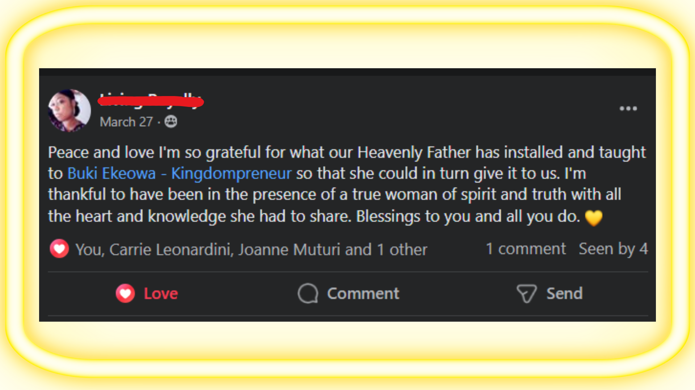Open the redacted author name link
The image size is (695, 390).
151,101
